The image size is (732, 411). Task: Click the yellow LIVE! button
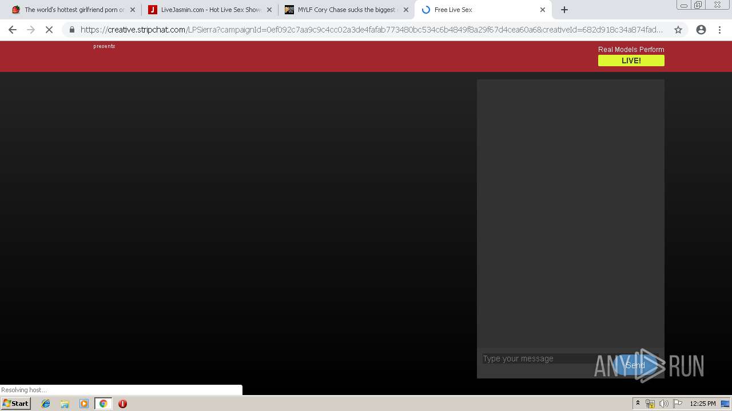coord(631,61)
